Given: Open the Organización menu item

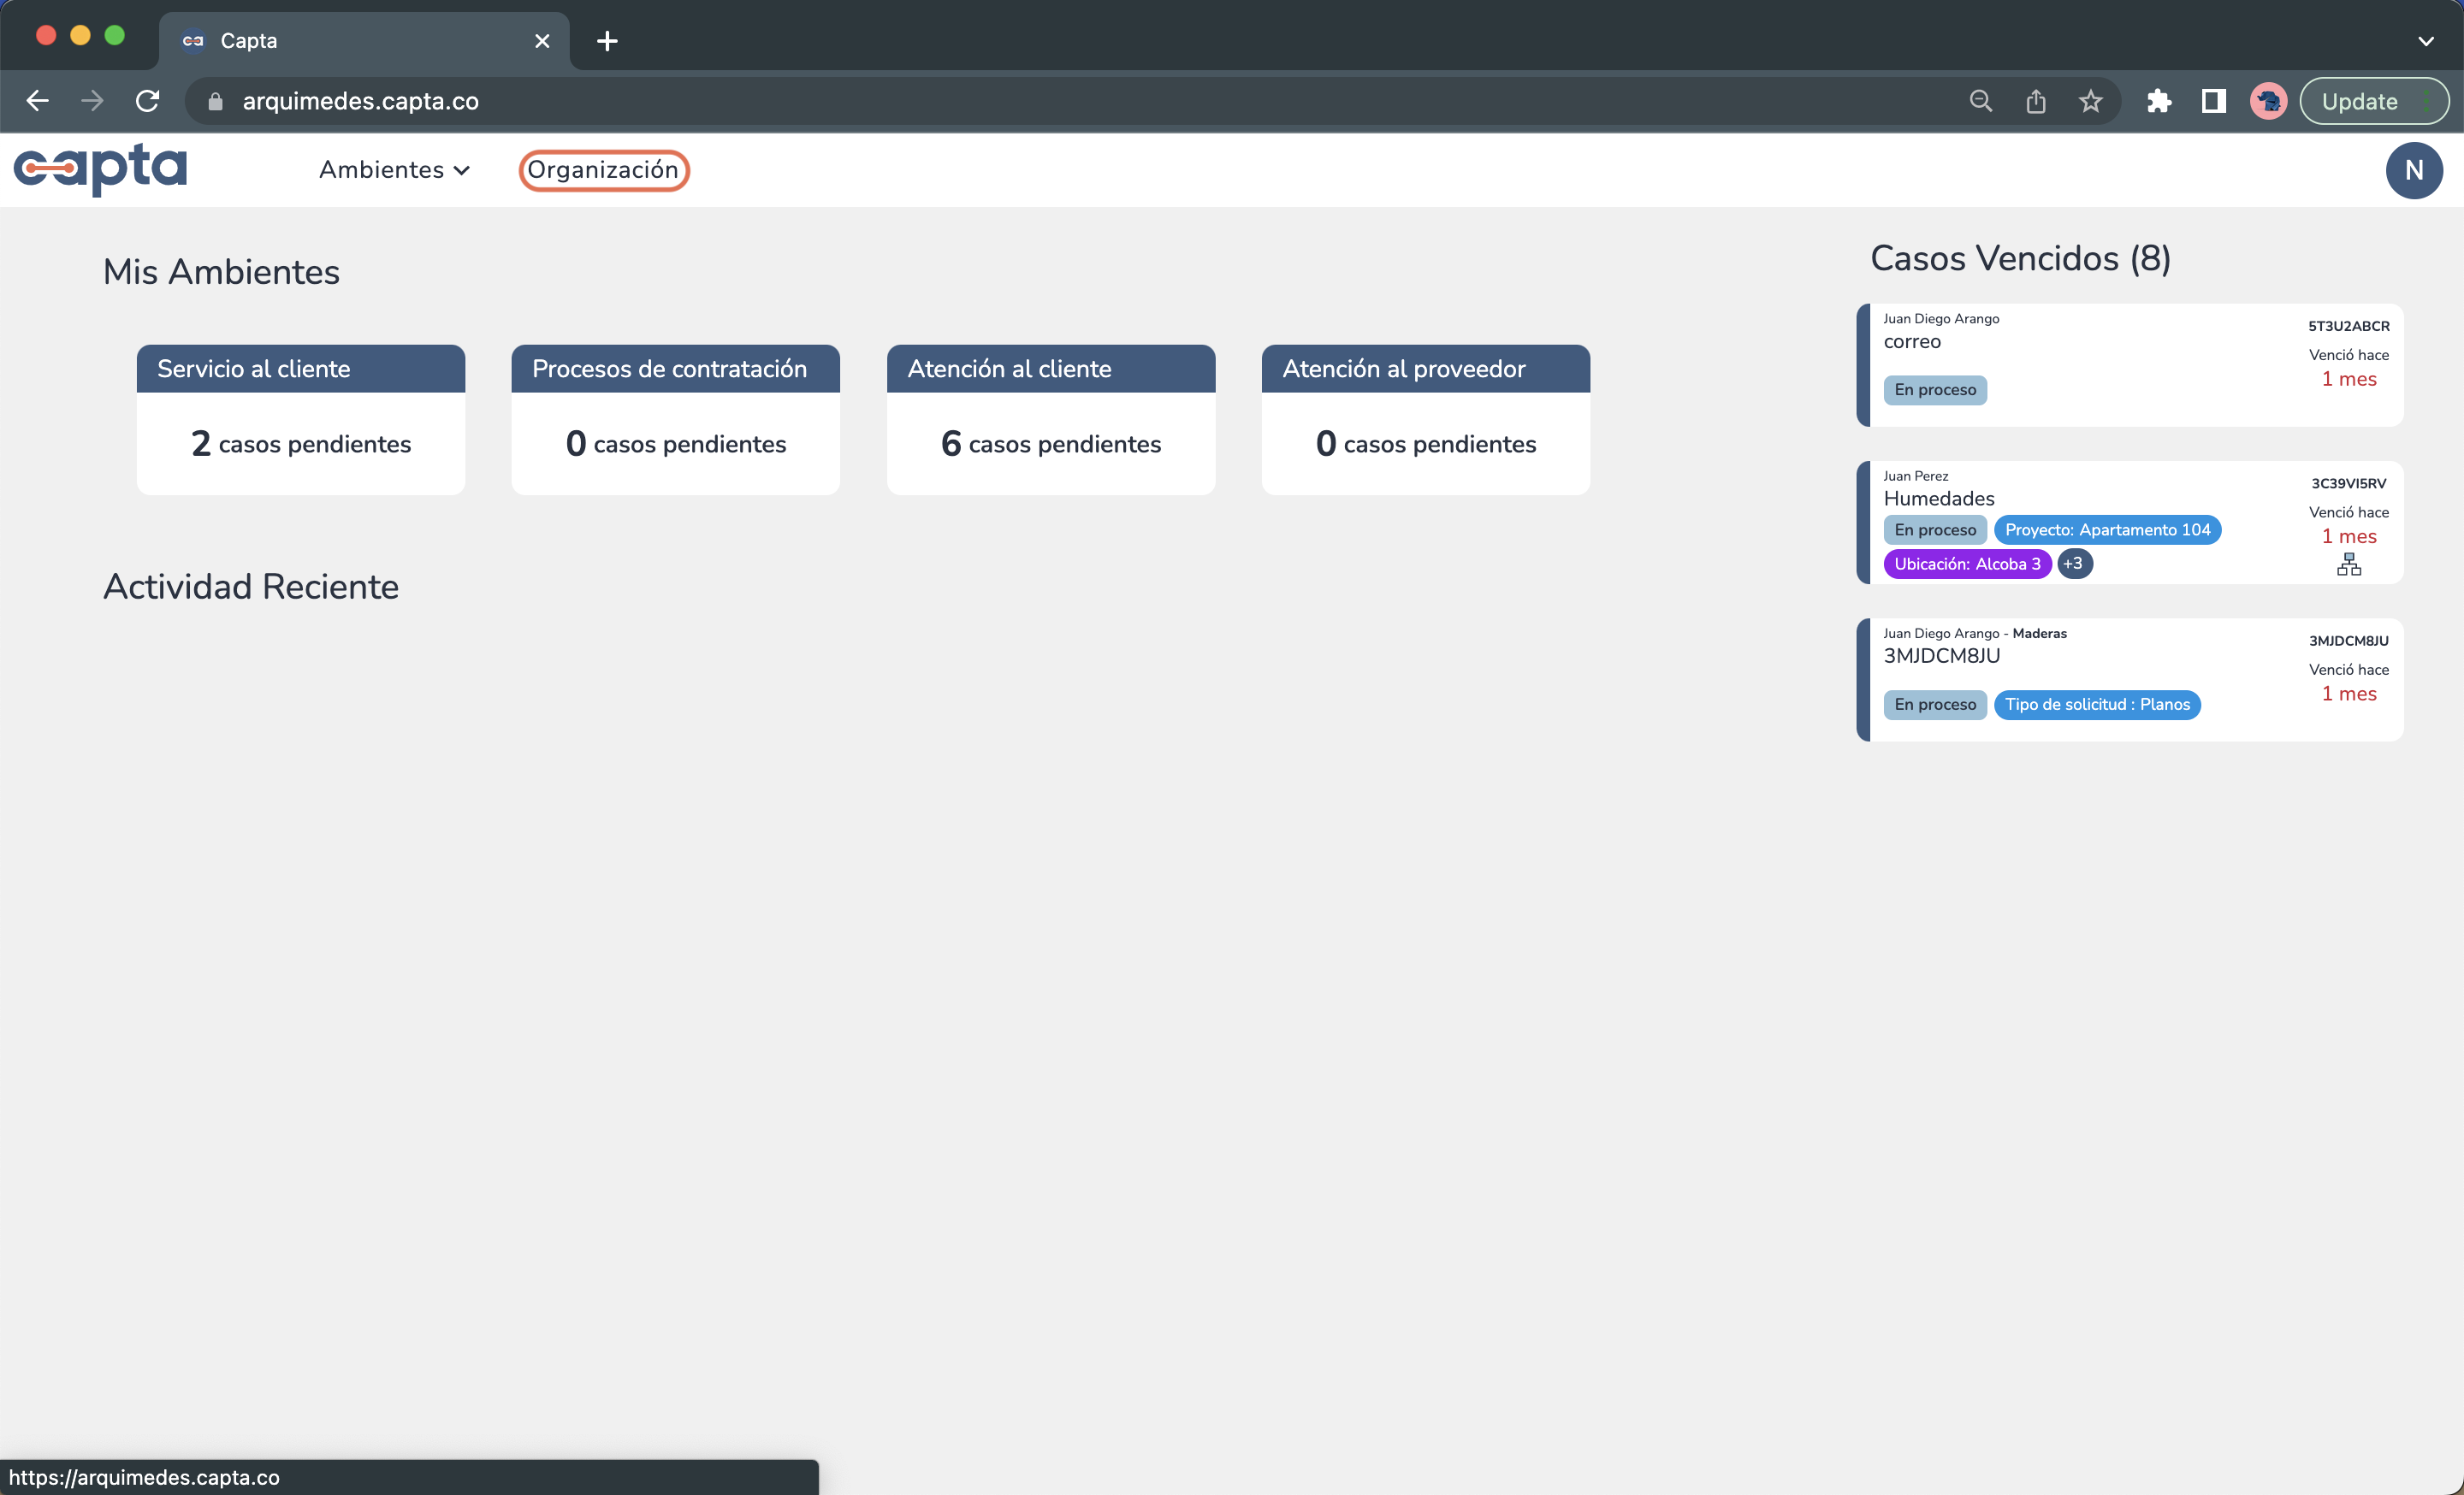Looking at the screenshot, I should coord(603,170).
